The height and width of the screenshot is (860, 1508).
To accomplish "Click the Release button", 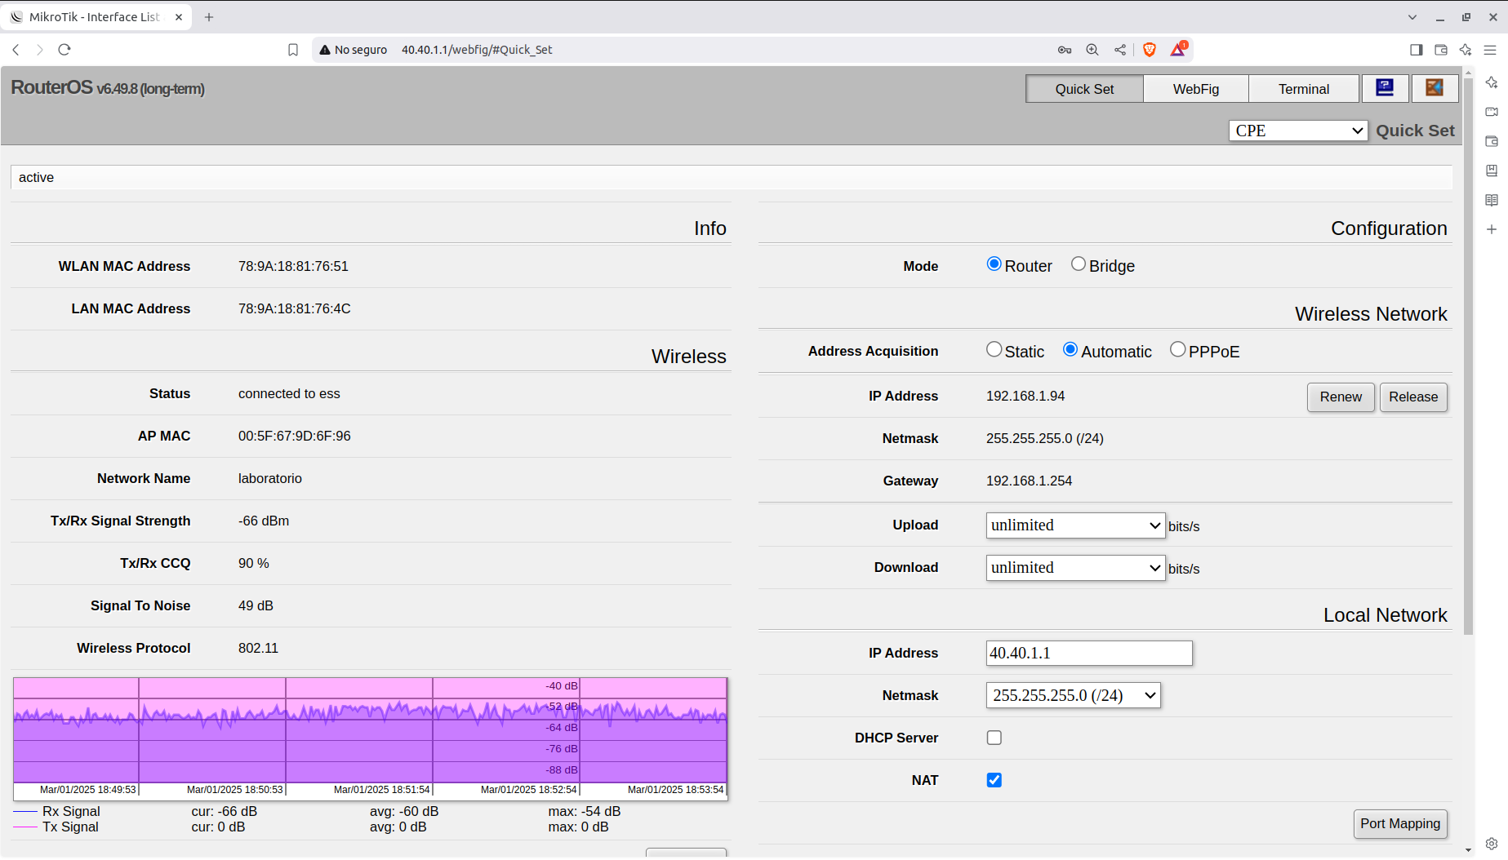I will (1413, 397).
